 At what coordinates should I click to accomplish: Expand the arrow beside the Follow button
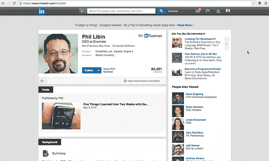(x=98, y=70)
